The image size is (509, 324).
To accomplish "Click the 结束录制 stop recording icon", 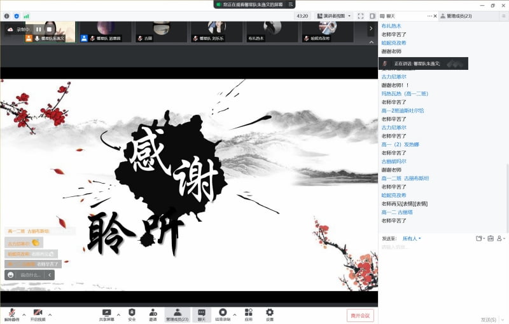I will (223, 312).
